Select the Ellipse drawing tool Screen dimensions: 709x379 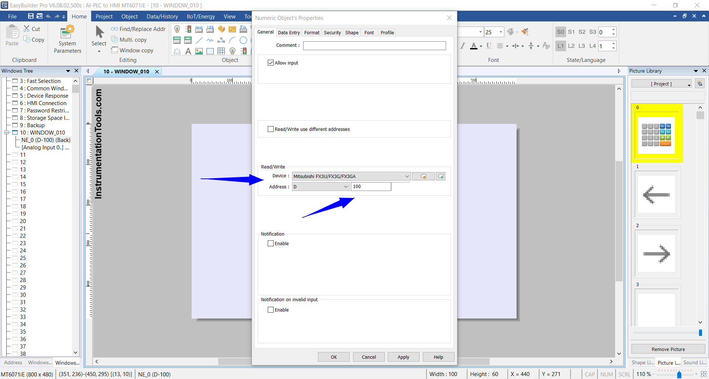click(243, 40)
